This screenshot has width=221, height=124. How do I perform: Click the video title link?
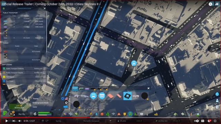point(50,4)
